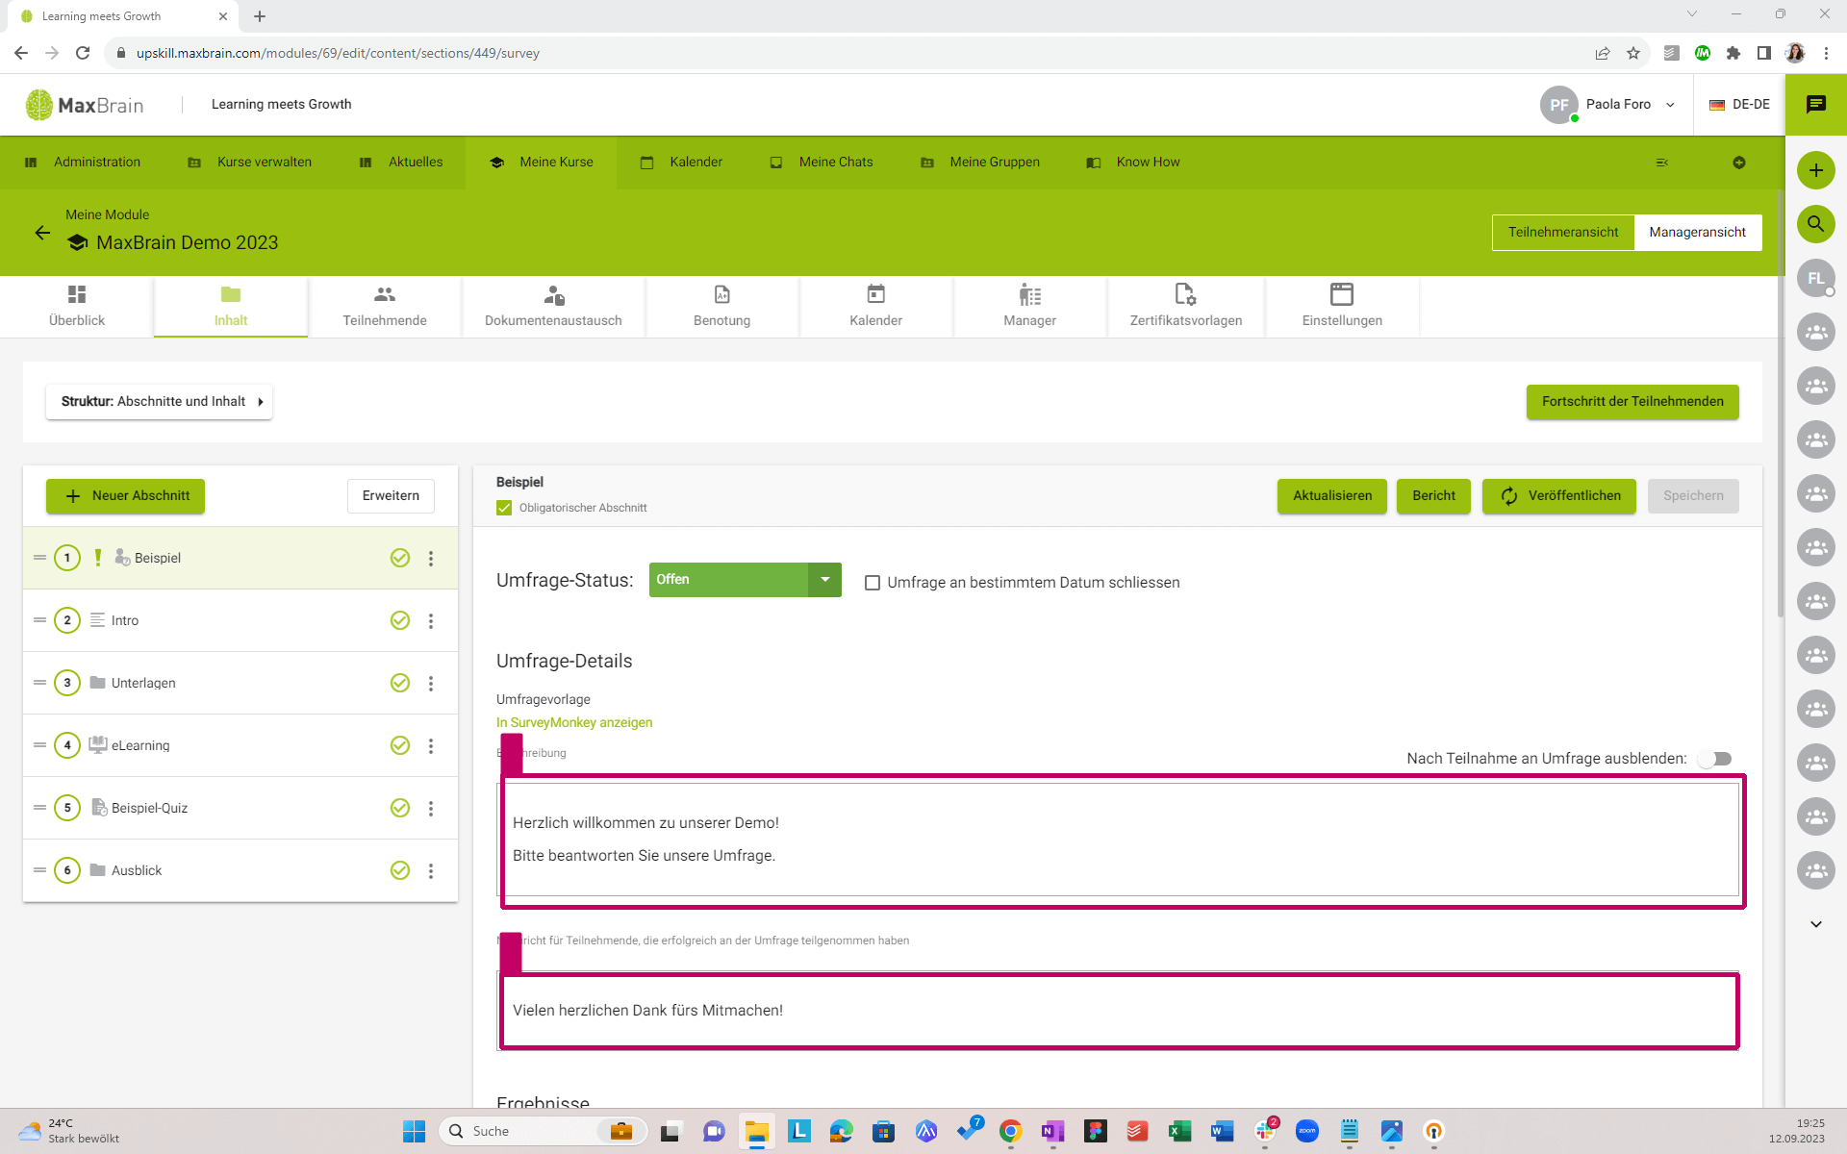Click the green plus button in right sidebar

tap(1815, 170)
